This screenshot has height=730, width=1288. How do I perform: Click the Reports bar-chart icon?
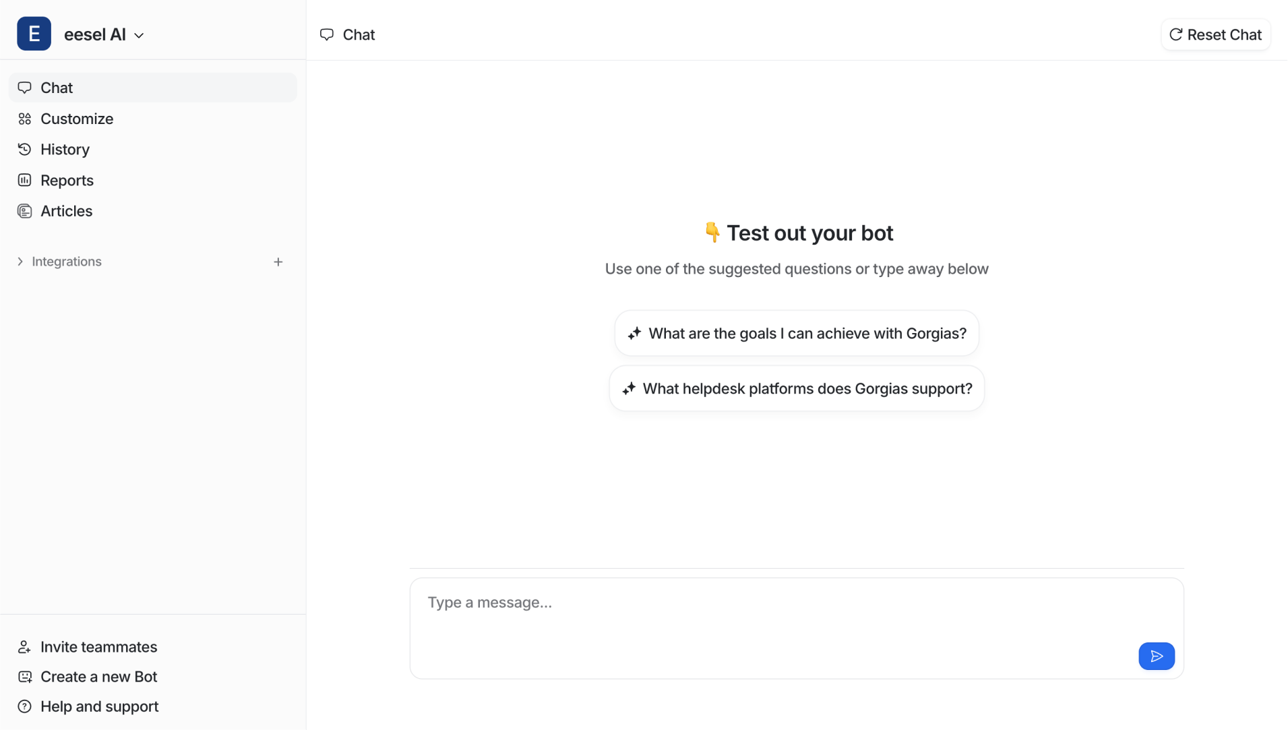[x=25, y=180]
